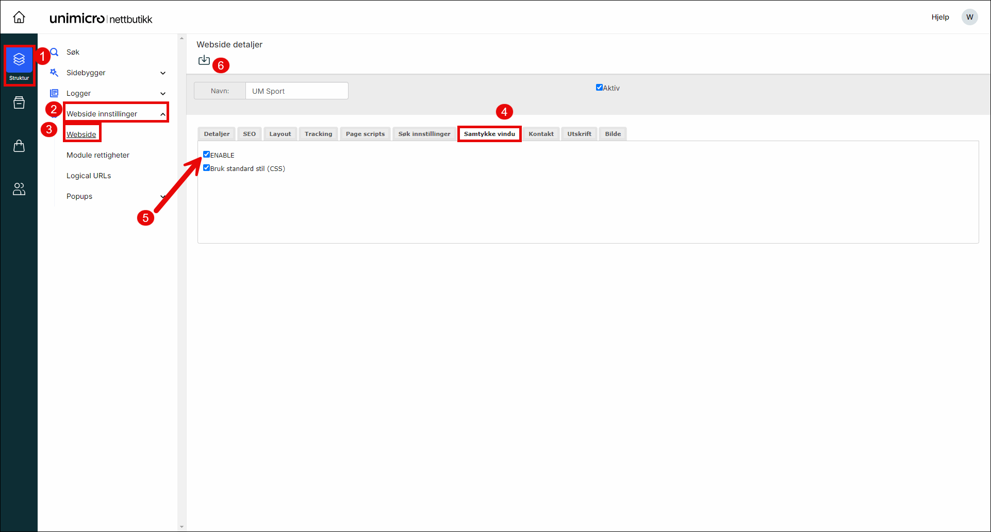Click the home icon in header

click(19, 18)
